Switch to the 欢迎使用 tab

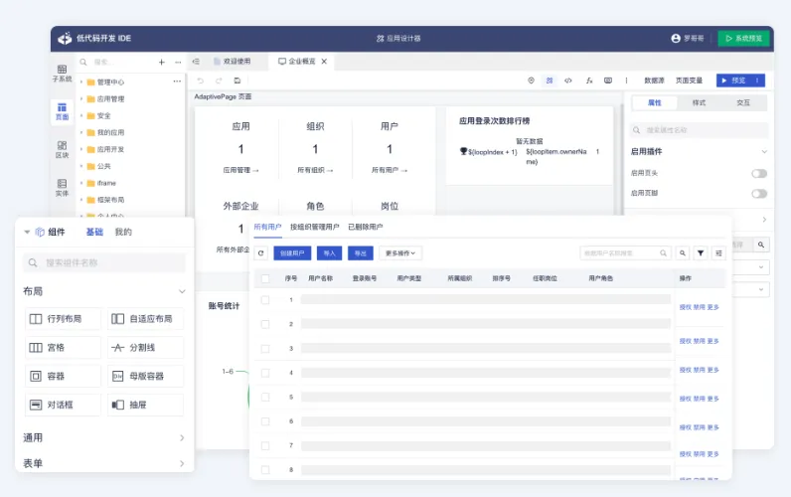click(232, 62)
